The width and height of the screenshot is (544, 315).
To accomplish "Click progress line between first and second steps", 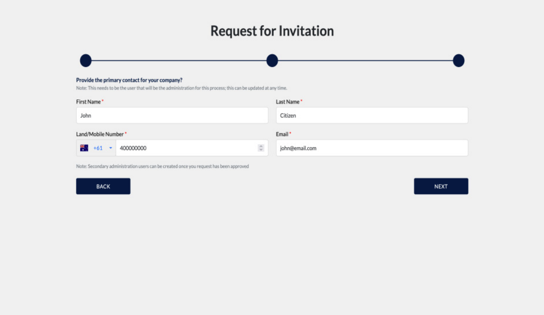I will pos(179,61).
